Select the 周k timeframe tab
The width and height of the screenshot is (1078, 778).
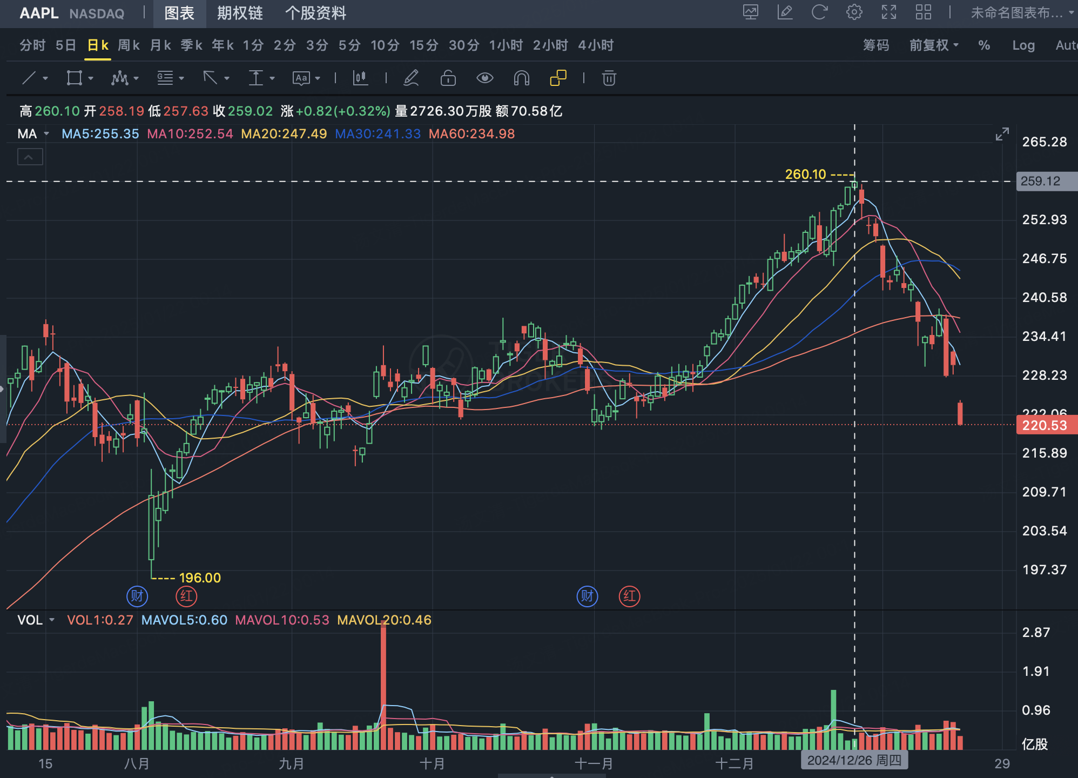(129, 45)
